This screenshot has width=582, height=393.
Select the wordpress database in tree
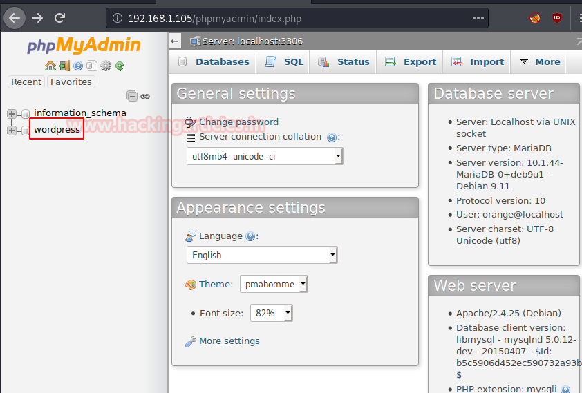(57, 129)
